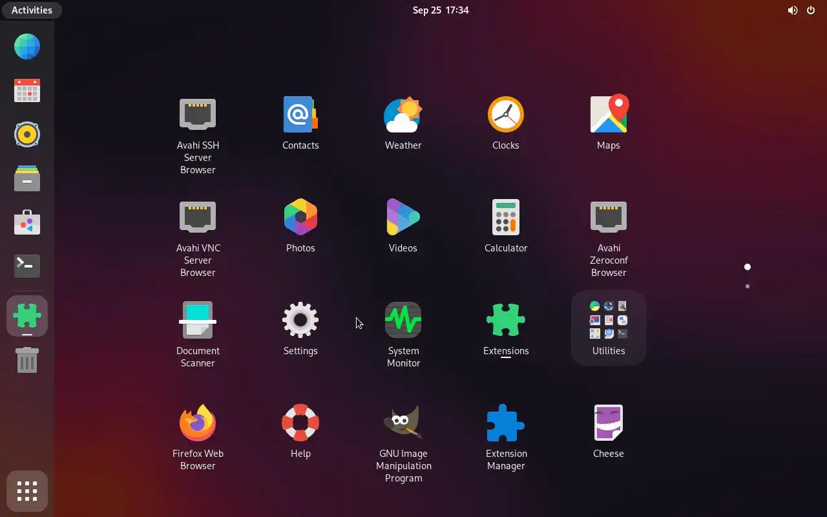Open the file manager in dock

pyautogui.click(x=27, y=178)
